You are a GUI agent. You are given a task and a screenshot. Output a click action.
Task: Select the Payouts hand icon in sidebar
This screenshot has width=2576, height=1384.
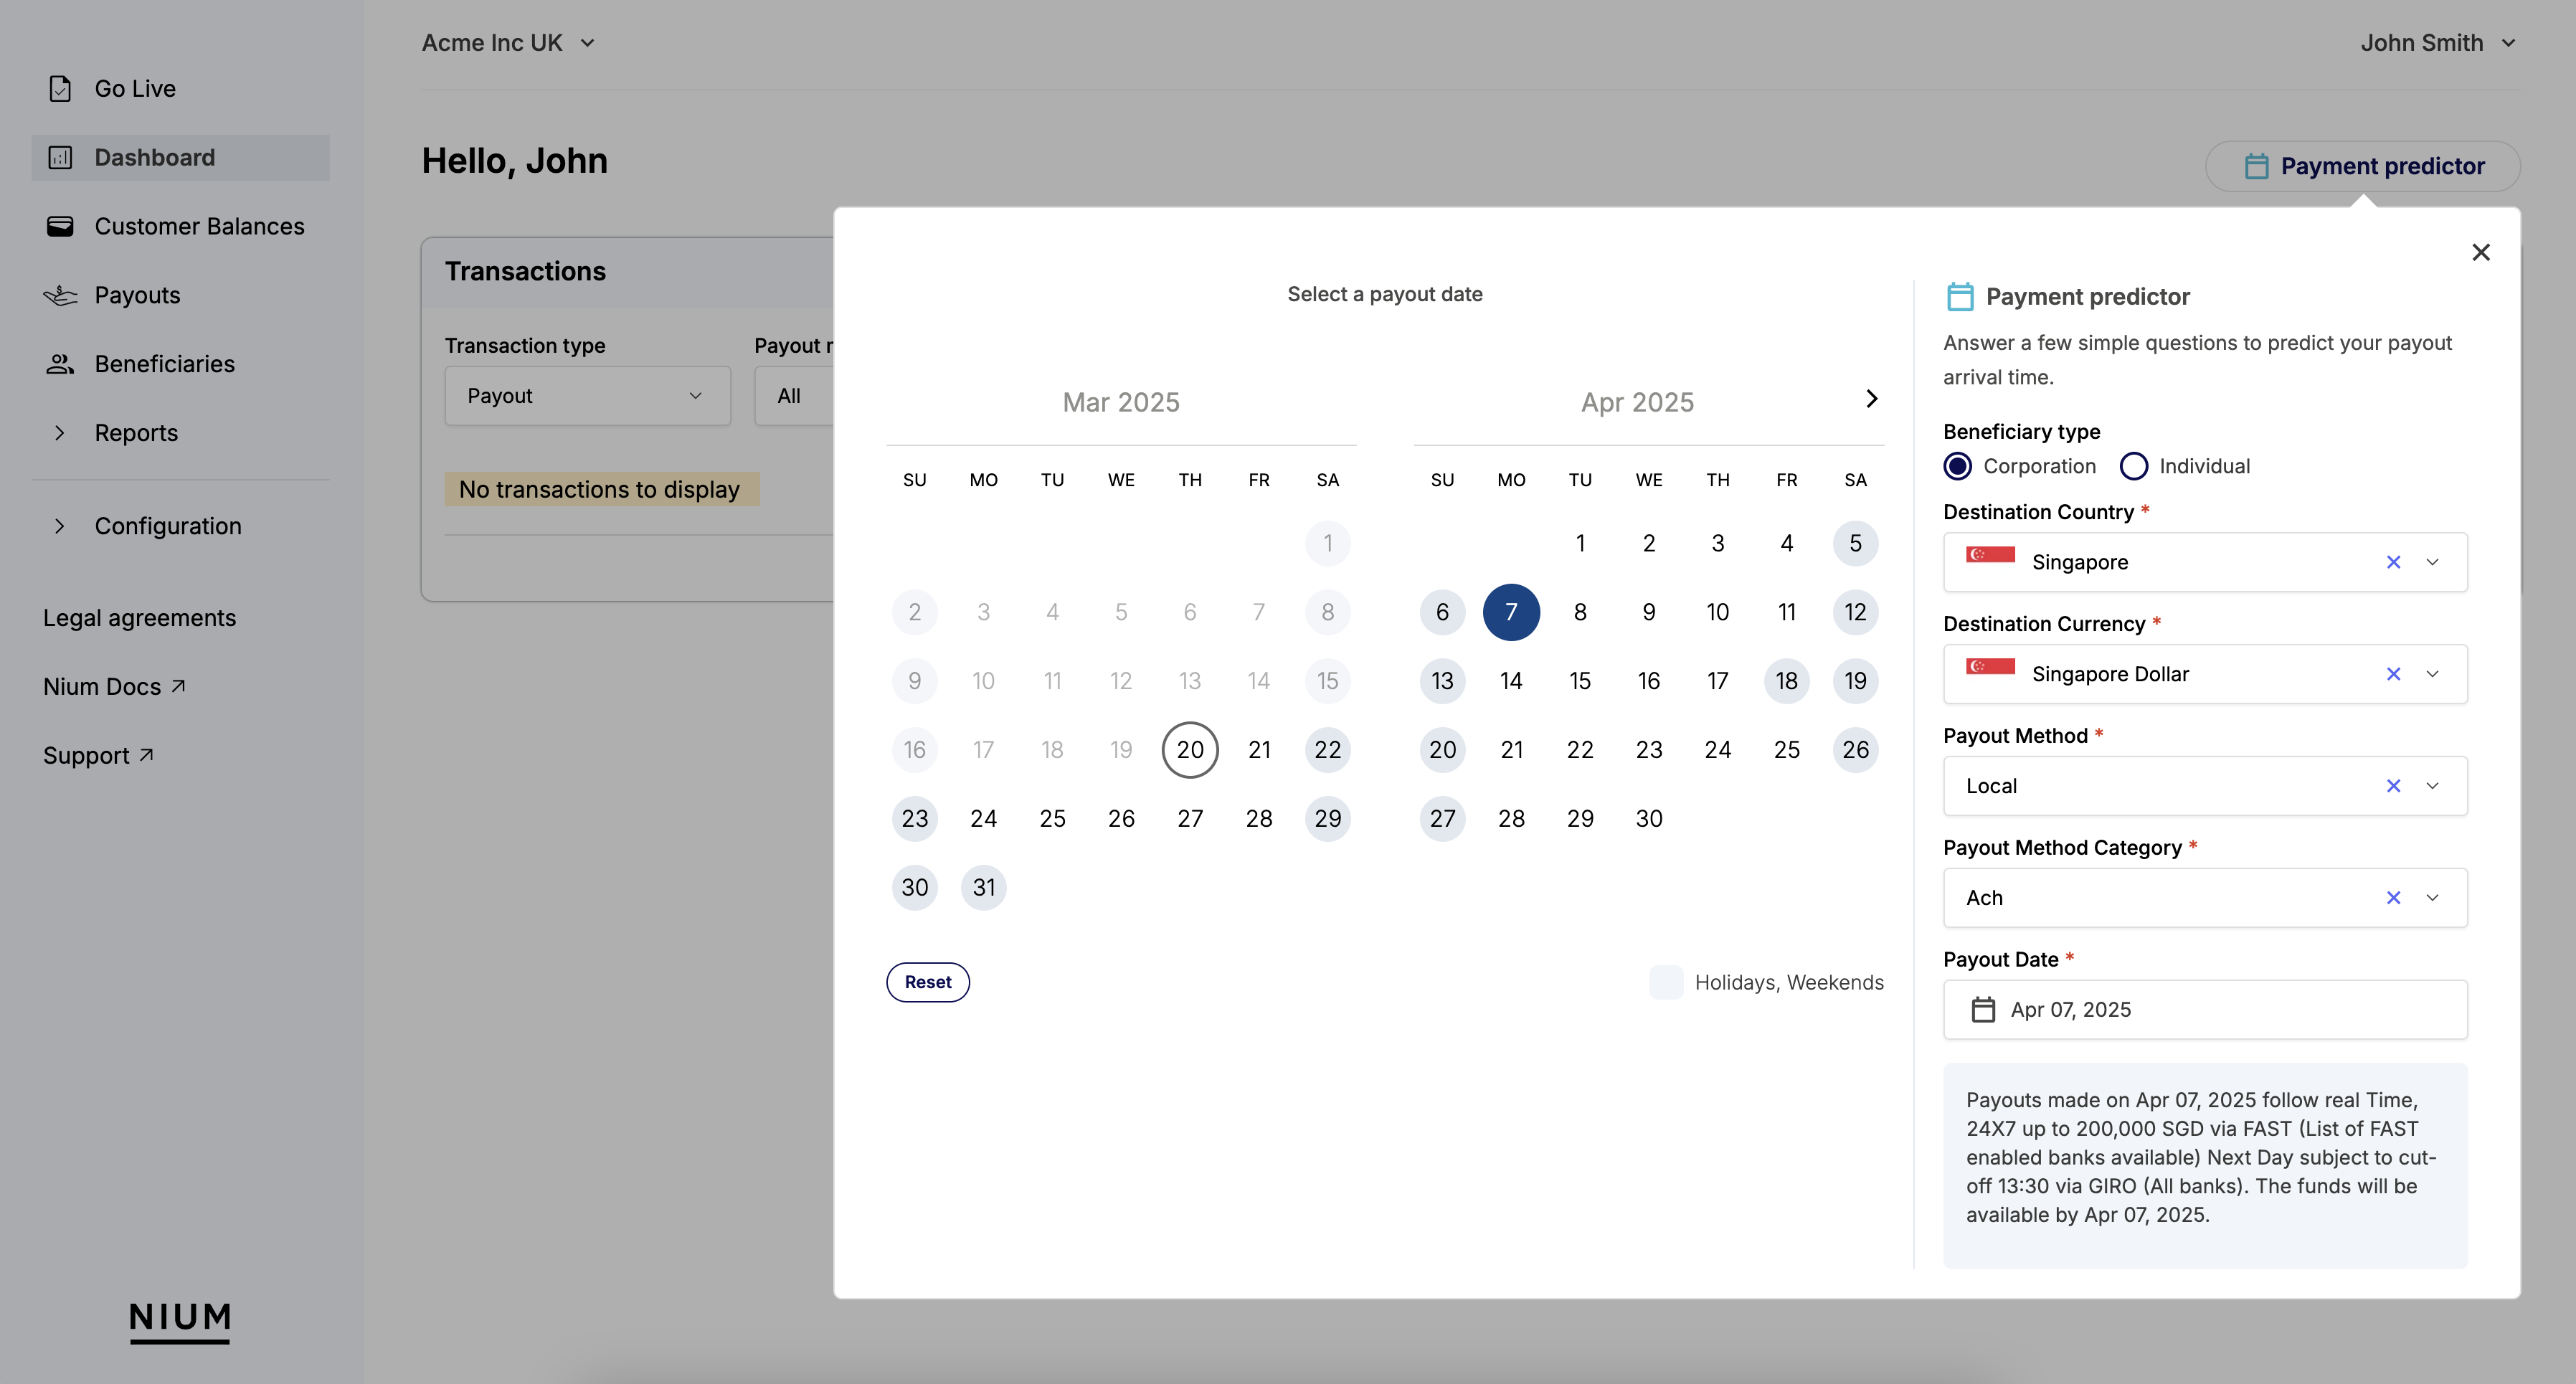(x=60, y=295)
